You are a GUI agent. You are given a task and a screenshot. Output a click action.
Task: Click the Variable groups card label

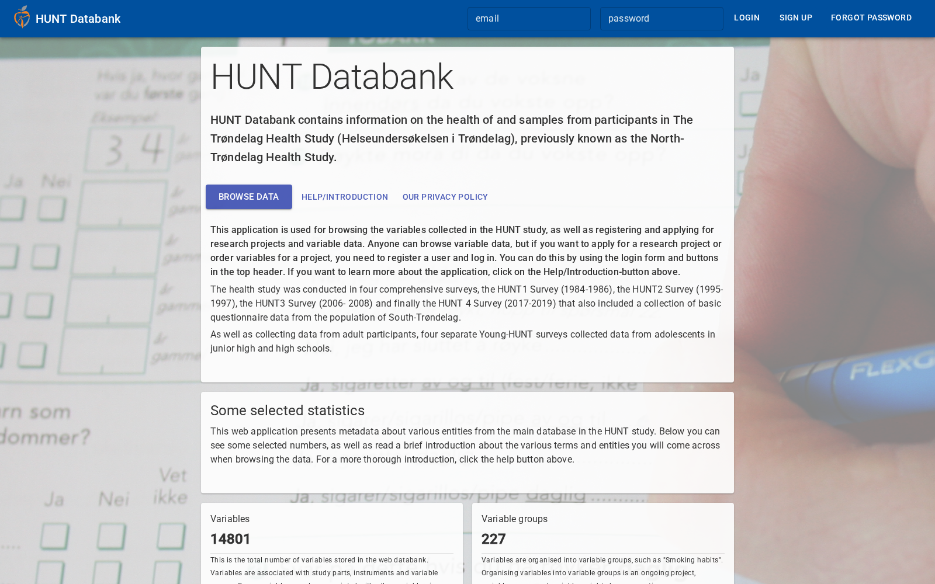(x=514, y=519)
